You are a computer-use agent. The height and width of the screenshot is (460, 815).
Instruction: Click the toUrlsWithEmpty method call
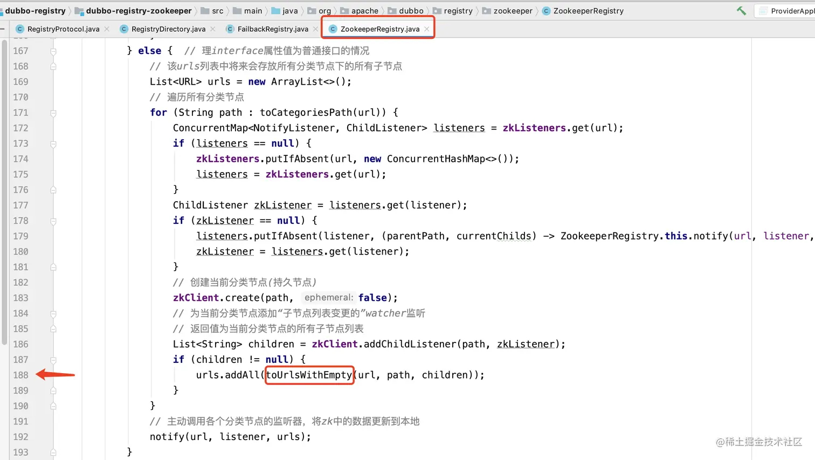click(309, 375)
